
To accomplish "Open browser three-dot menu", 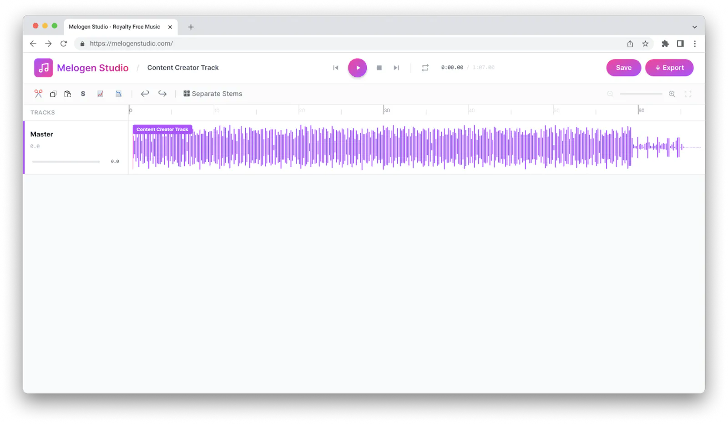I will pyautogui.click(x=695, y=44).
